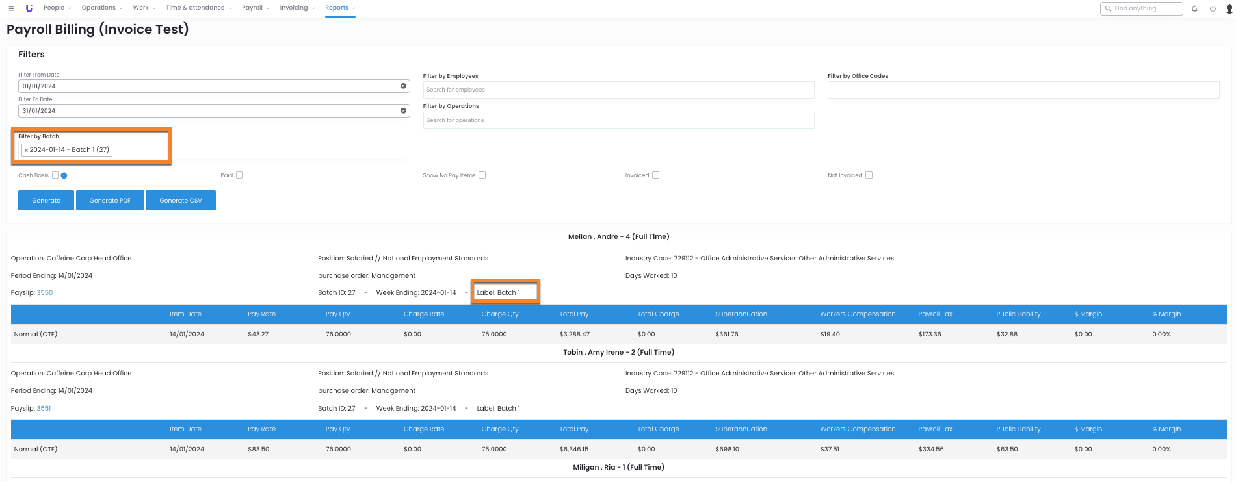Click the Generate PDF button
This screenshot has height=482, width=1236.
click(x=110, y=201)
